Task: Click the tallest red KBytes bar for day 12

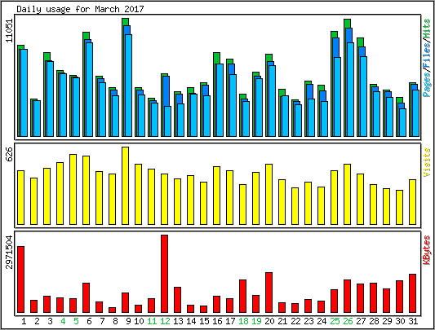Action: point(165,274)
